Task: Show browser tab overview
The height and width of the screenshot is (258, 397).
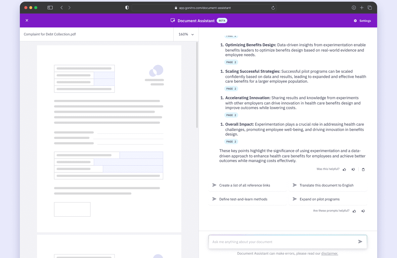Action: [x=370, y=8]
